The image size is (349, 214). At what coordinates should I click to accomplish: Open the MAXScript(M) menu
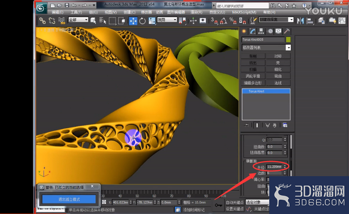(244, 12)
